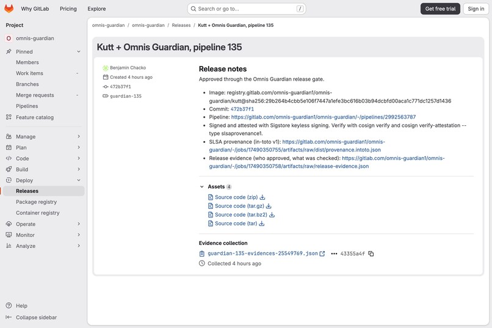Expand the Monitor menu chevron

pos(79,235)
